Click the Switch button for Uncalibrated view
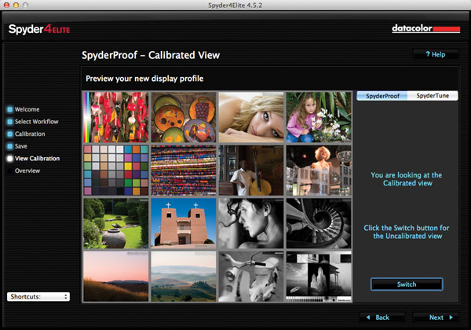The image size is (471, 330). [407, 284]
